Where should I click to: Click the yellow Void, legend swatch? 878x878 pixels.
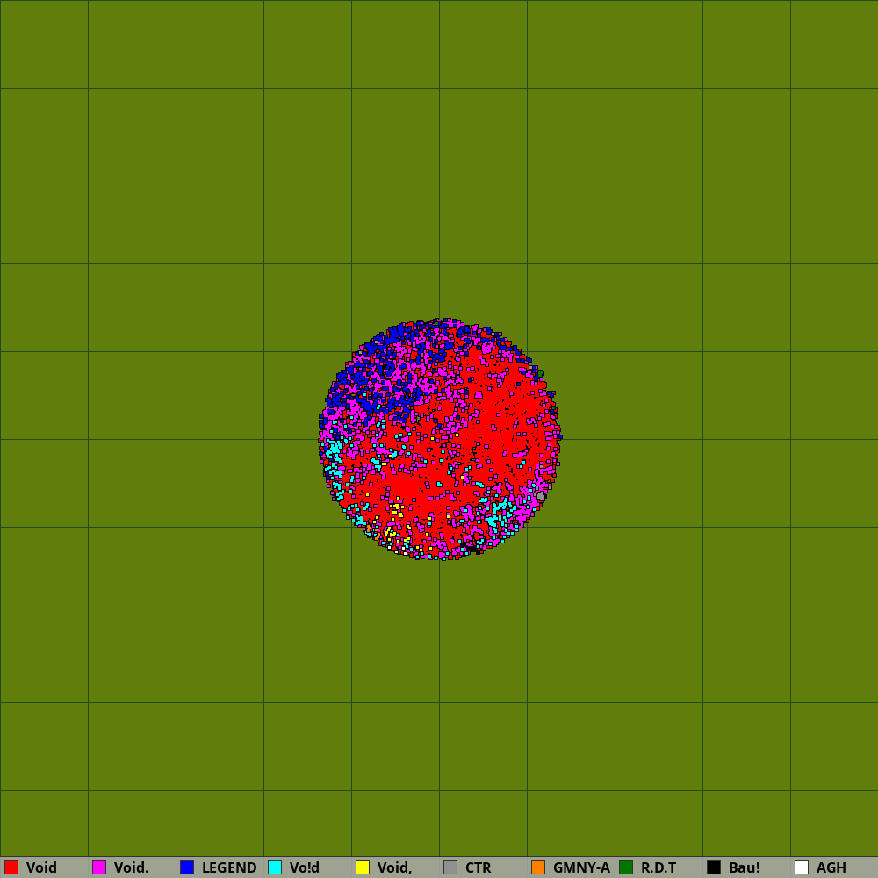pos(363,867)
